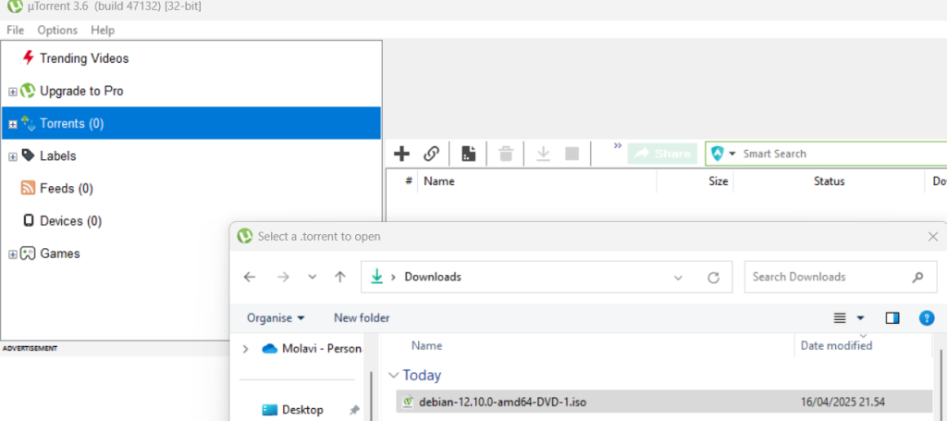The height and width of the screenshot is (421, 947).
Task: Click the Start download arrow icon
Action: pyautogui.click(x=544, y=154)
